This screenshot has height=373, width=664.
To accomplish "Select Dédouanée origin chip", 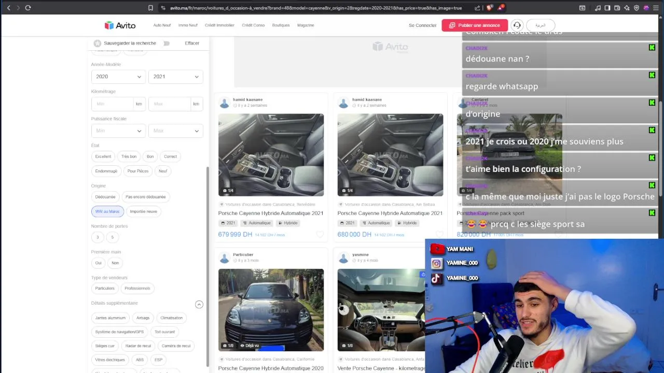I will (x=105, y=197).
